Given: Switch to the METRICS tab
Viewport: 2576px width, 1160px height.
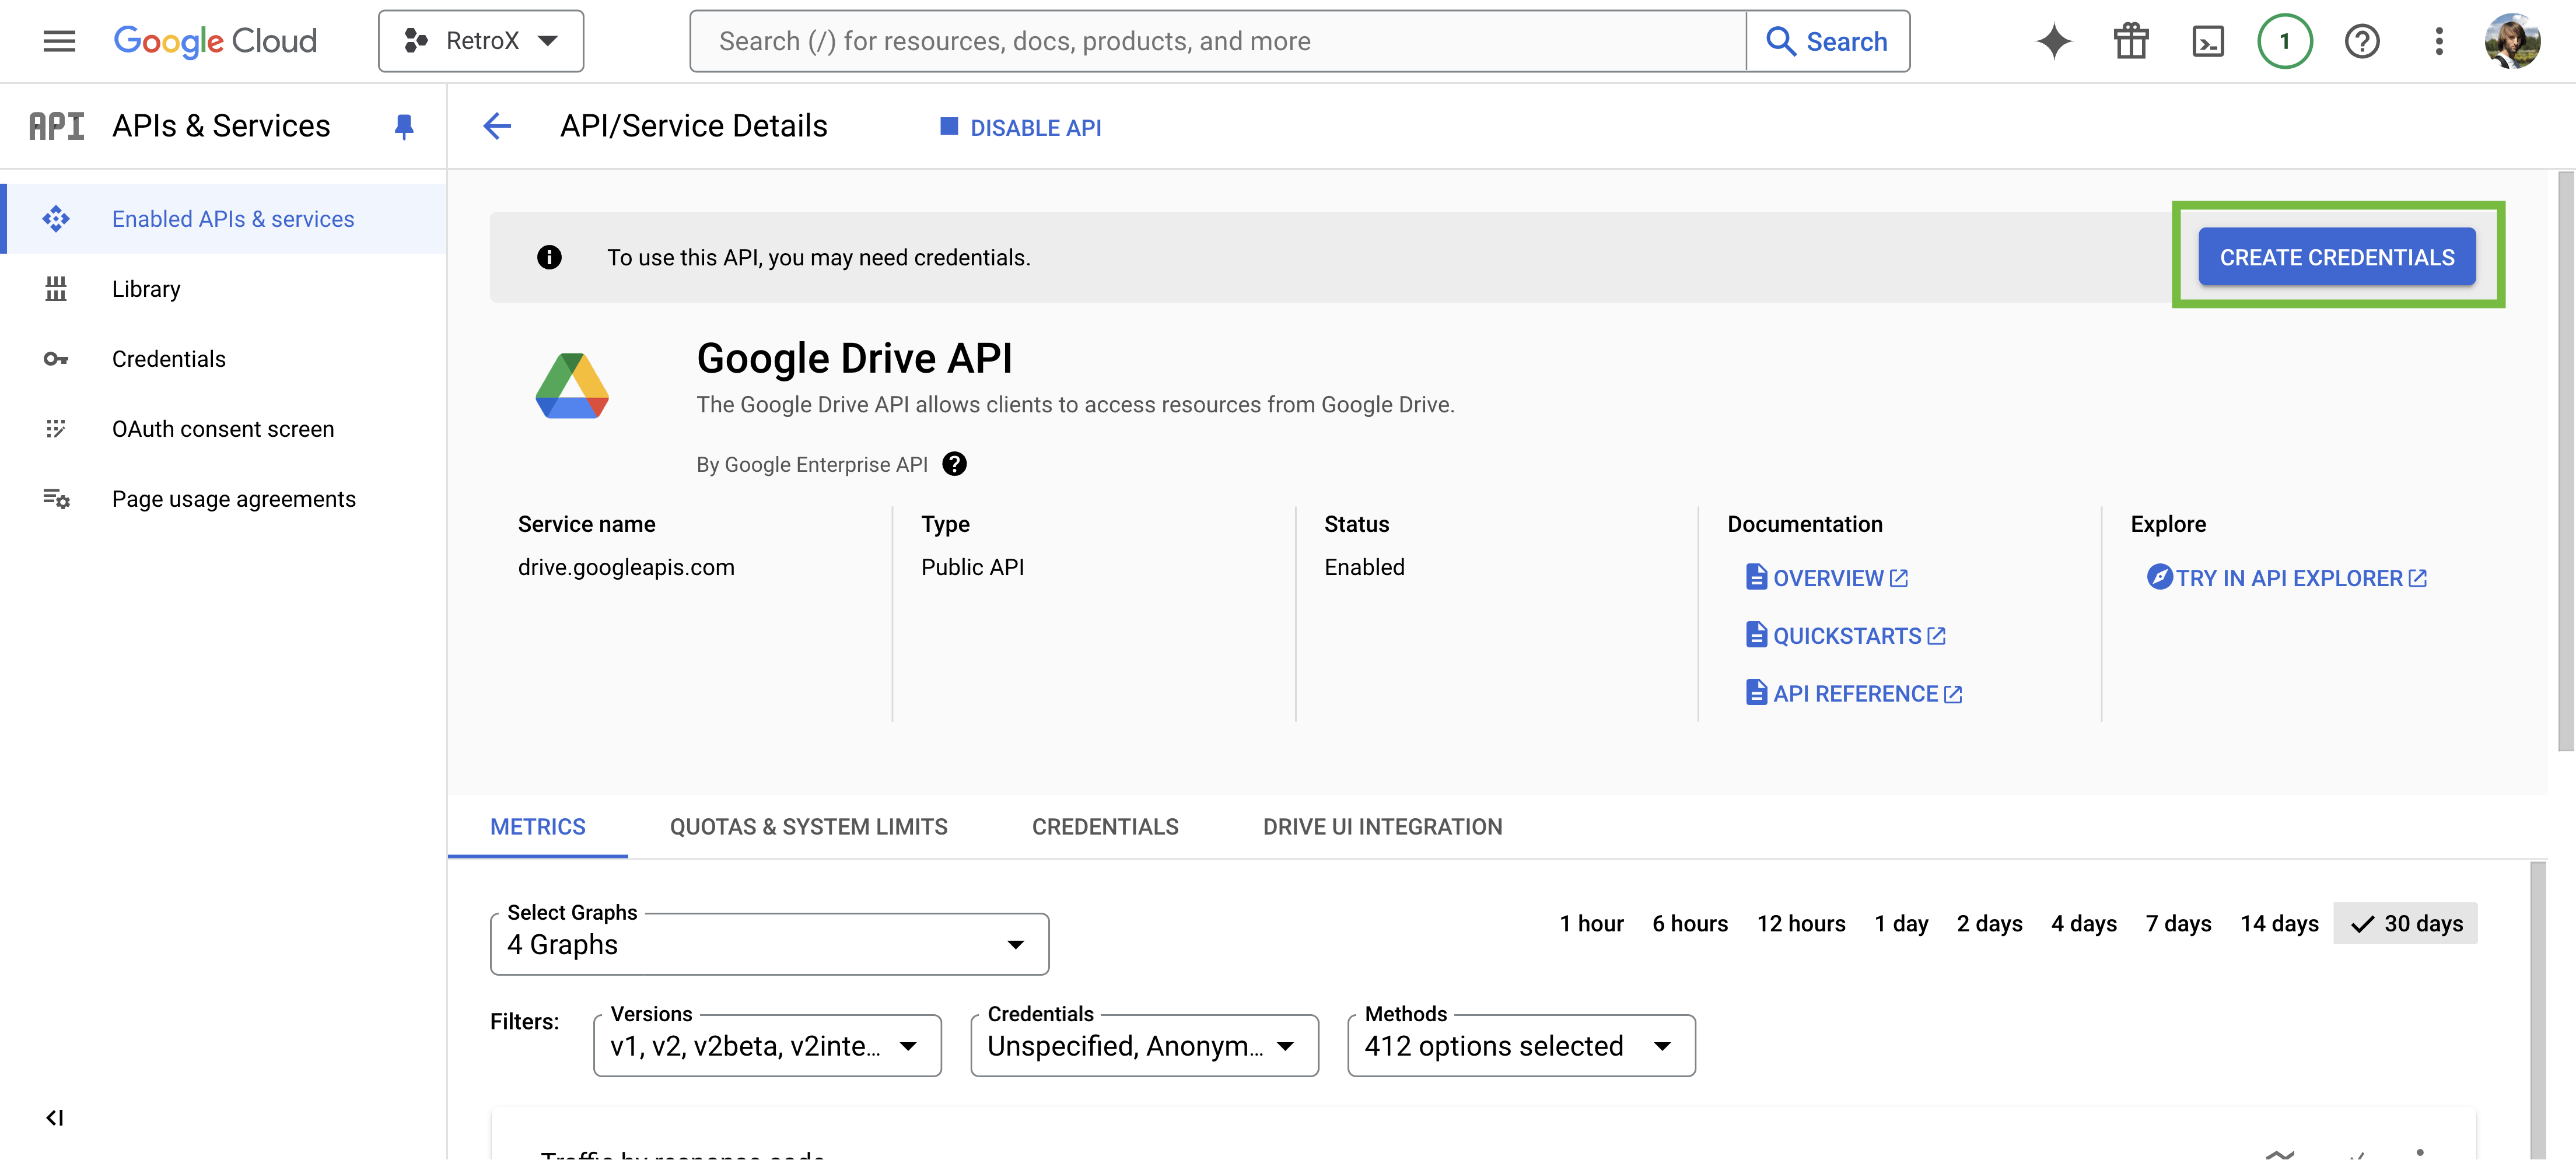Looking at the screenshot, I should [538, 827].
